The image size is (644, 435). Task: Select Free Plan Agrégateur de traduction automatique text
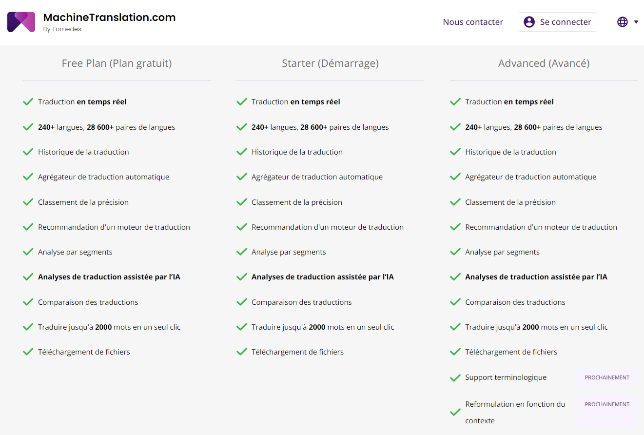coord(104,177)
